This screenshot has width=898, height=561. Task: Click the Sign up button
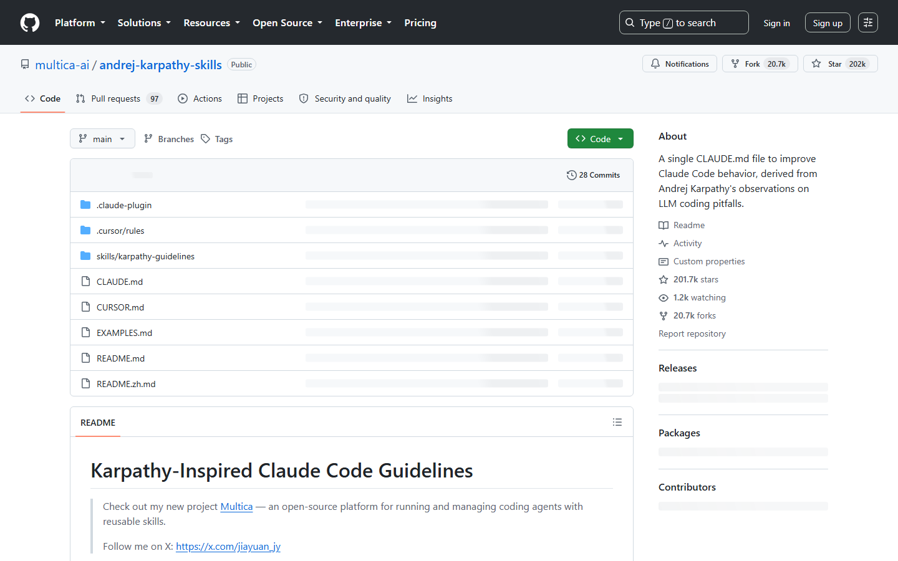[828, 23]
